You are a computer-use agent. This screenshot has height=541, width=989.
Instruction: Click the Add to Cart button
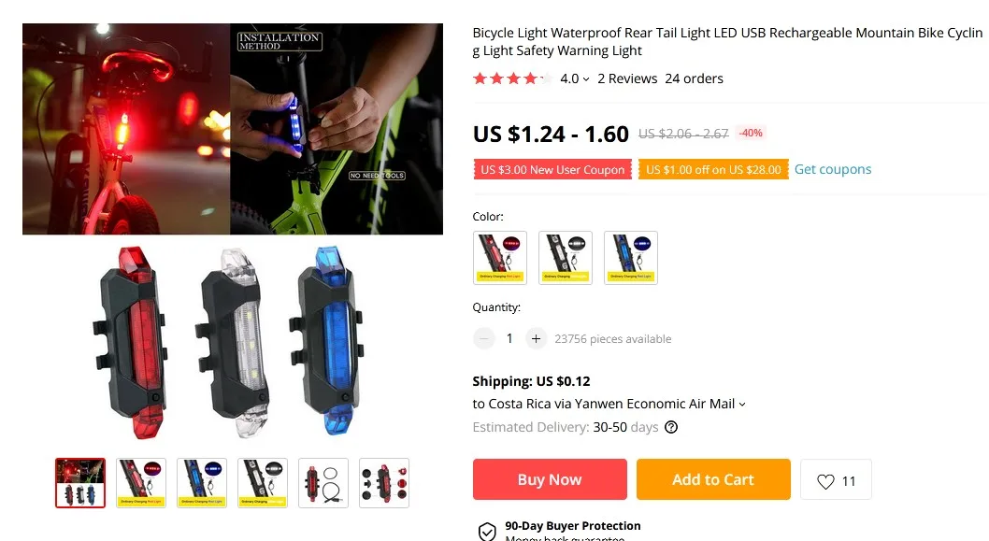coord(713,479)
